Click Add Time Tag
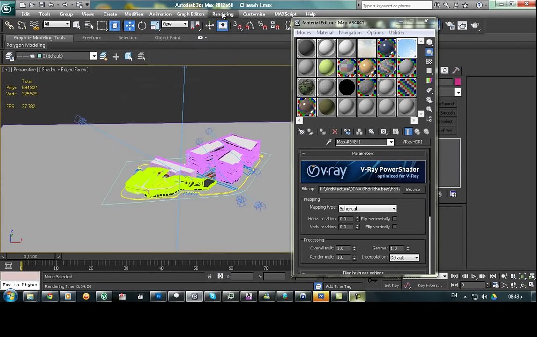The height and width of the screenshot is (337, 537). pyautogui.click(x=338, y=286)
